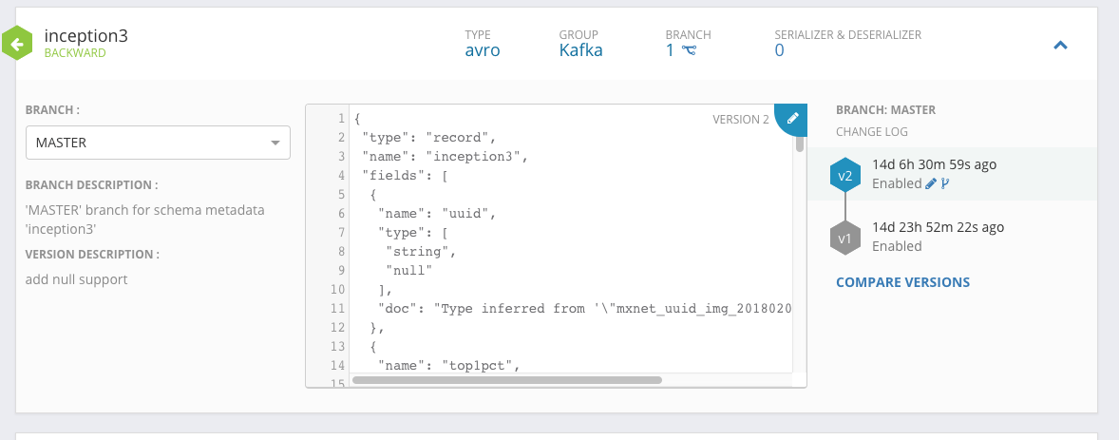Click the fork branch icon beside v2 Enabled

944,183
